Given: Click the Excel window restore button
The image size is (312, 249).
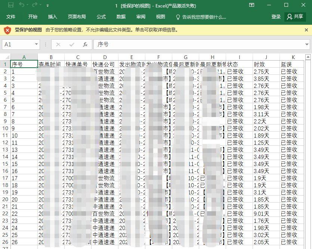Looking at the screenshot, I should pos(286,5).
